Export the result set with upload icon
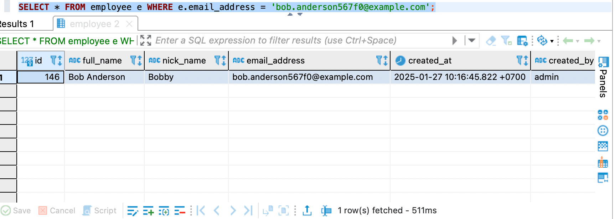The width and height of the screenshot is (615, 219). [307, 210]
